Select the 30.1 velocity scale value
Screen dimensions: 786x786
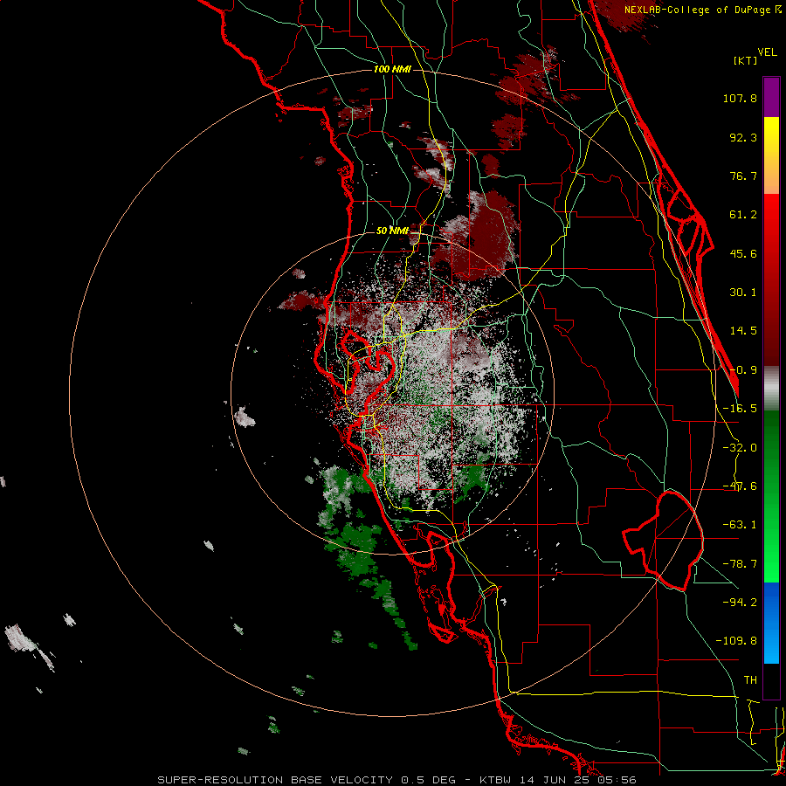tap(743, 293)
